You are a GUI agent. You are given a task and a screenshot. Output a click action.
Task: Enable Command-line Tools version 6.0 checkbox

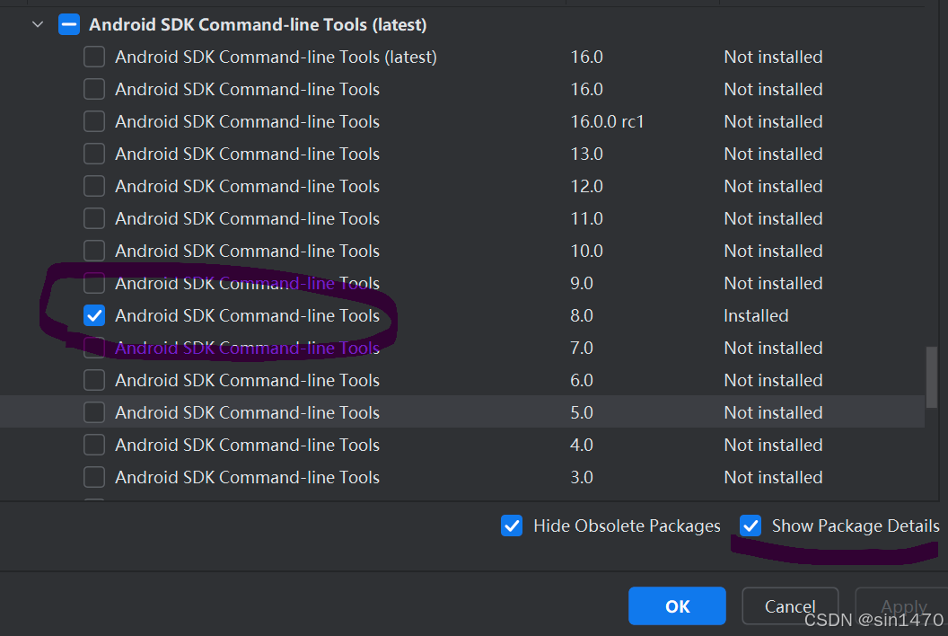click(x=94, y=380)
